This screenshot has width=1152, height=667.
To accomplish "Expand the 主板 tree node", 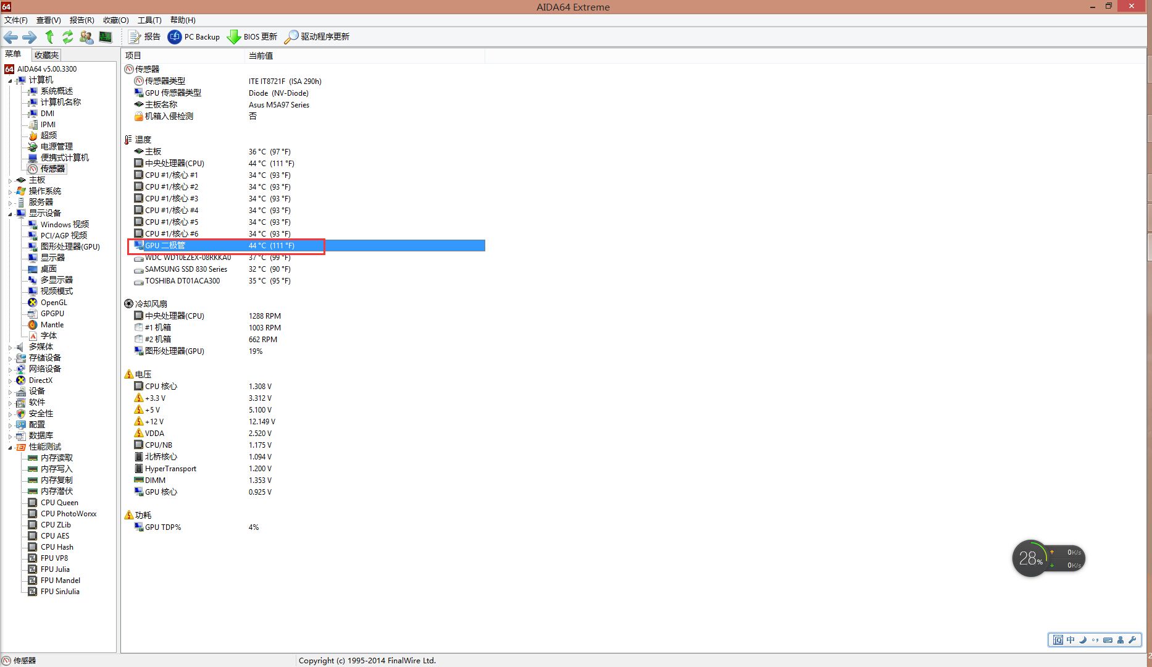I will click(x=10, y=180).
